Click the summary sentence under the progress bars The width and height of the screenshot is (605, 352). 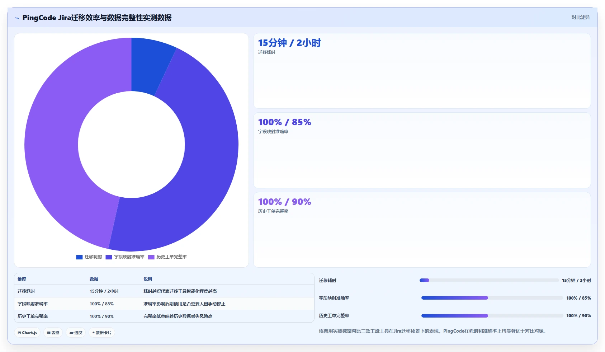click(433, 331)
